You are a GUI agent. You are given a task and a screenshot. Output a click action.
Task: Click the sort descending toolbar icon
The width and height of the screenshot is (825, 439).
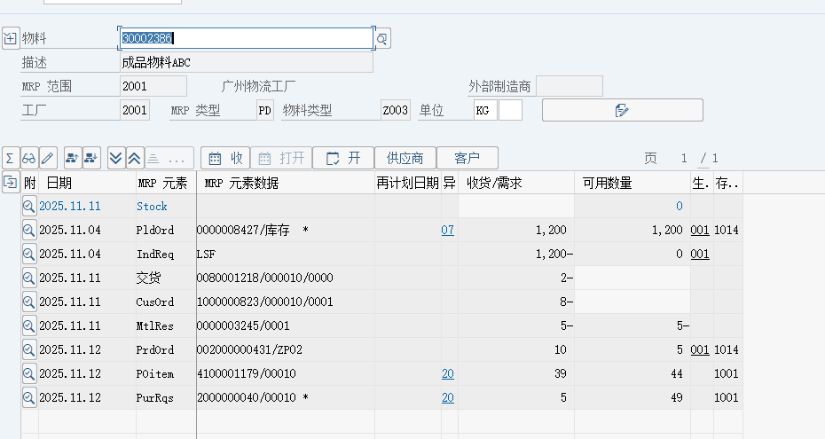point(91,158)
